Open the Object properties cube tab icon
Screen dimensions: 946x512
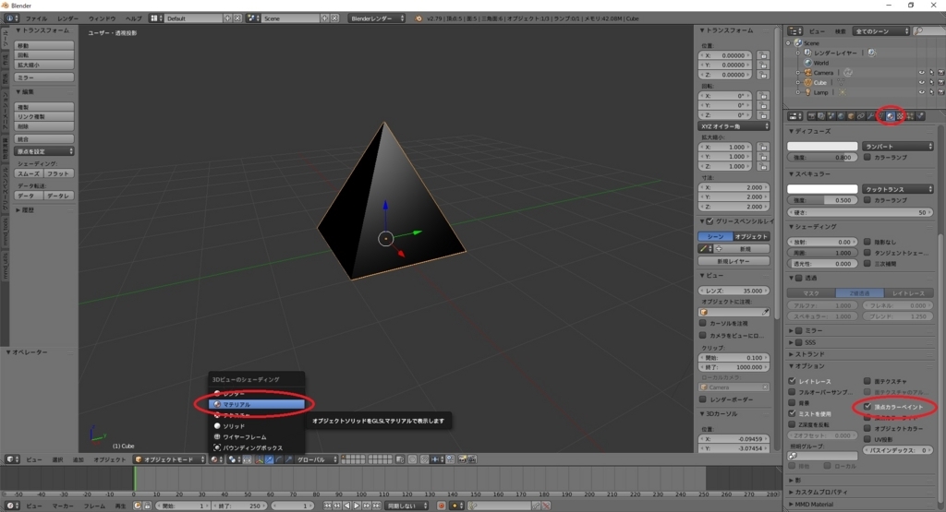[x=851, y=116]
